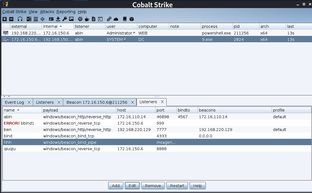
Task: Click the plus icon to connect to team server
Action: click(4, 19)
